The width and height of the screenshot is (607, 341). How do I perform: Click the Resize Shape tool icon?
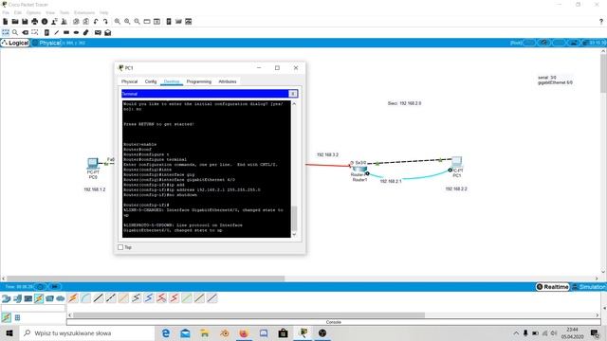coord(35,32)
